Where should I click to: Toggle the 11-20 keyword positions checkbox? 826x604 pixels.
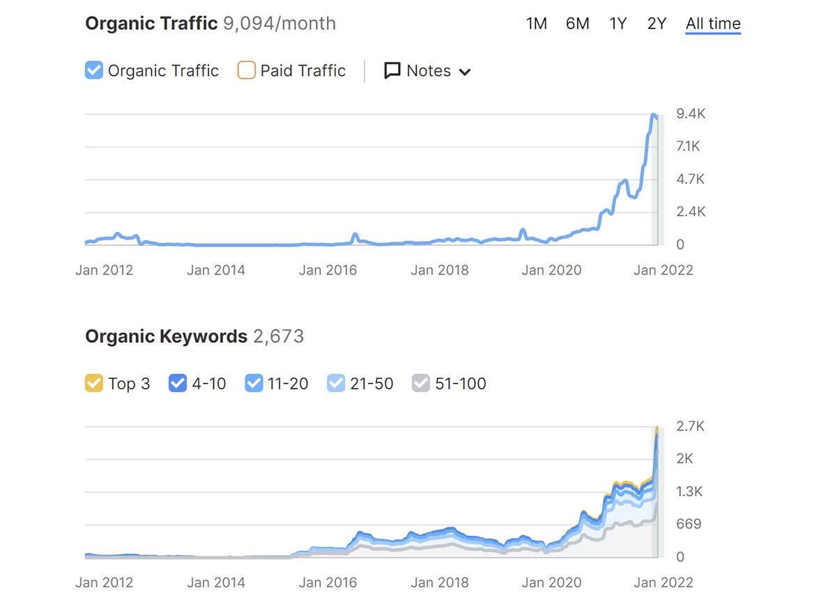click(254, 383)
